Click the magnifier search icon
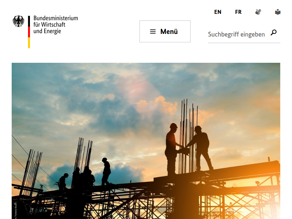The height and width of the screenshot is (219, 292). pyautogui.click(x=273, y=32)
